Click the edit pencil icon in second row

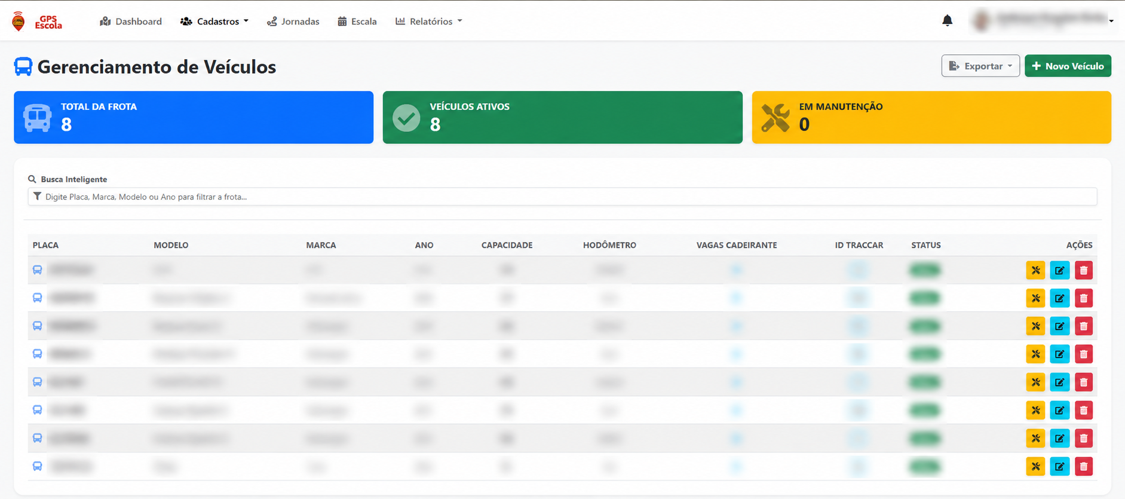coord(1059,298)
